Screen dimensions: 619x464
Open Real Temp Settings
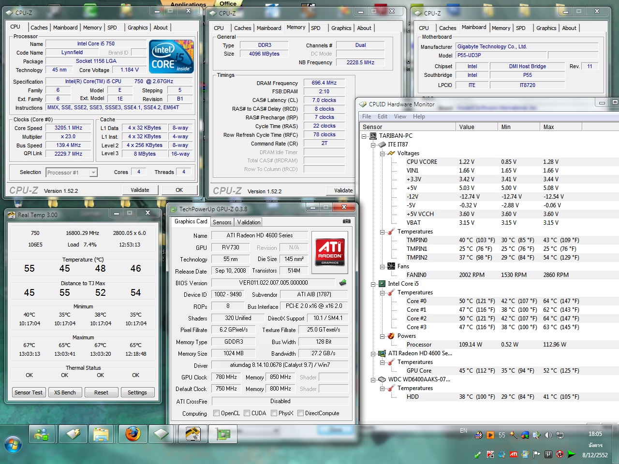[x=137, y=392]
